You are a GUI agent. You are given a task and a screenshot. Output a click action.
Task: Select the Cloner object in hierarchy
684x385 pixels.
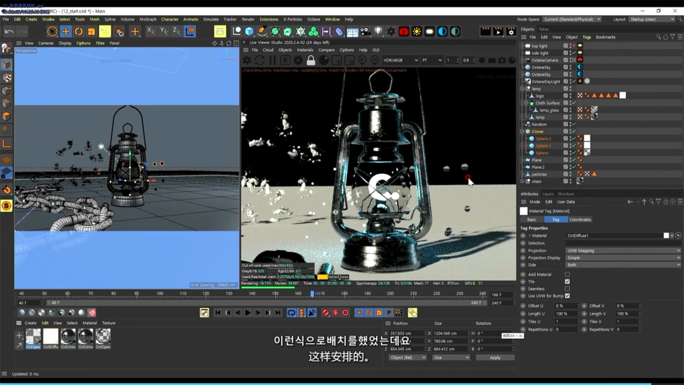click(x=538, y=132)
